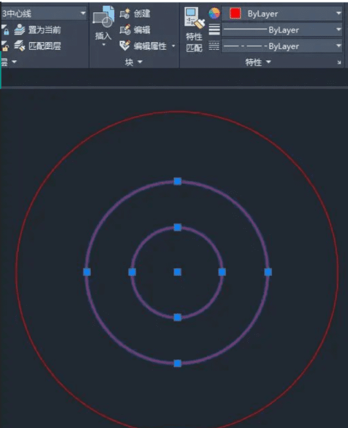The image size is (348, 428).
Task: Click the bottom grip of the outer purple circle
Action: tap(178, 363)
